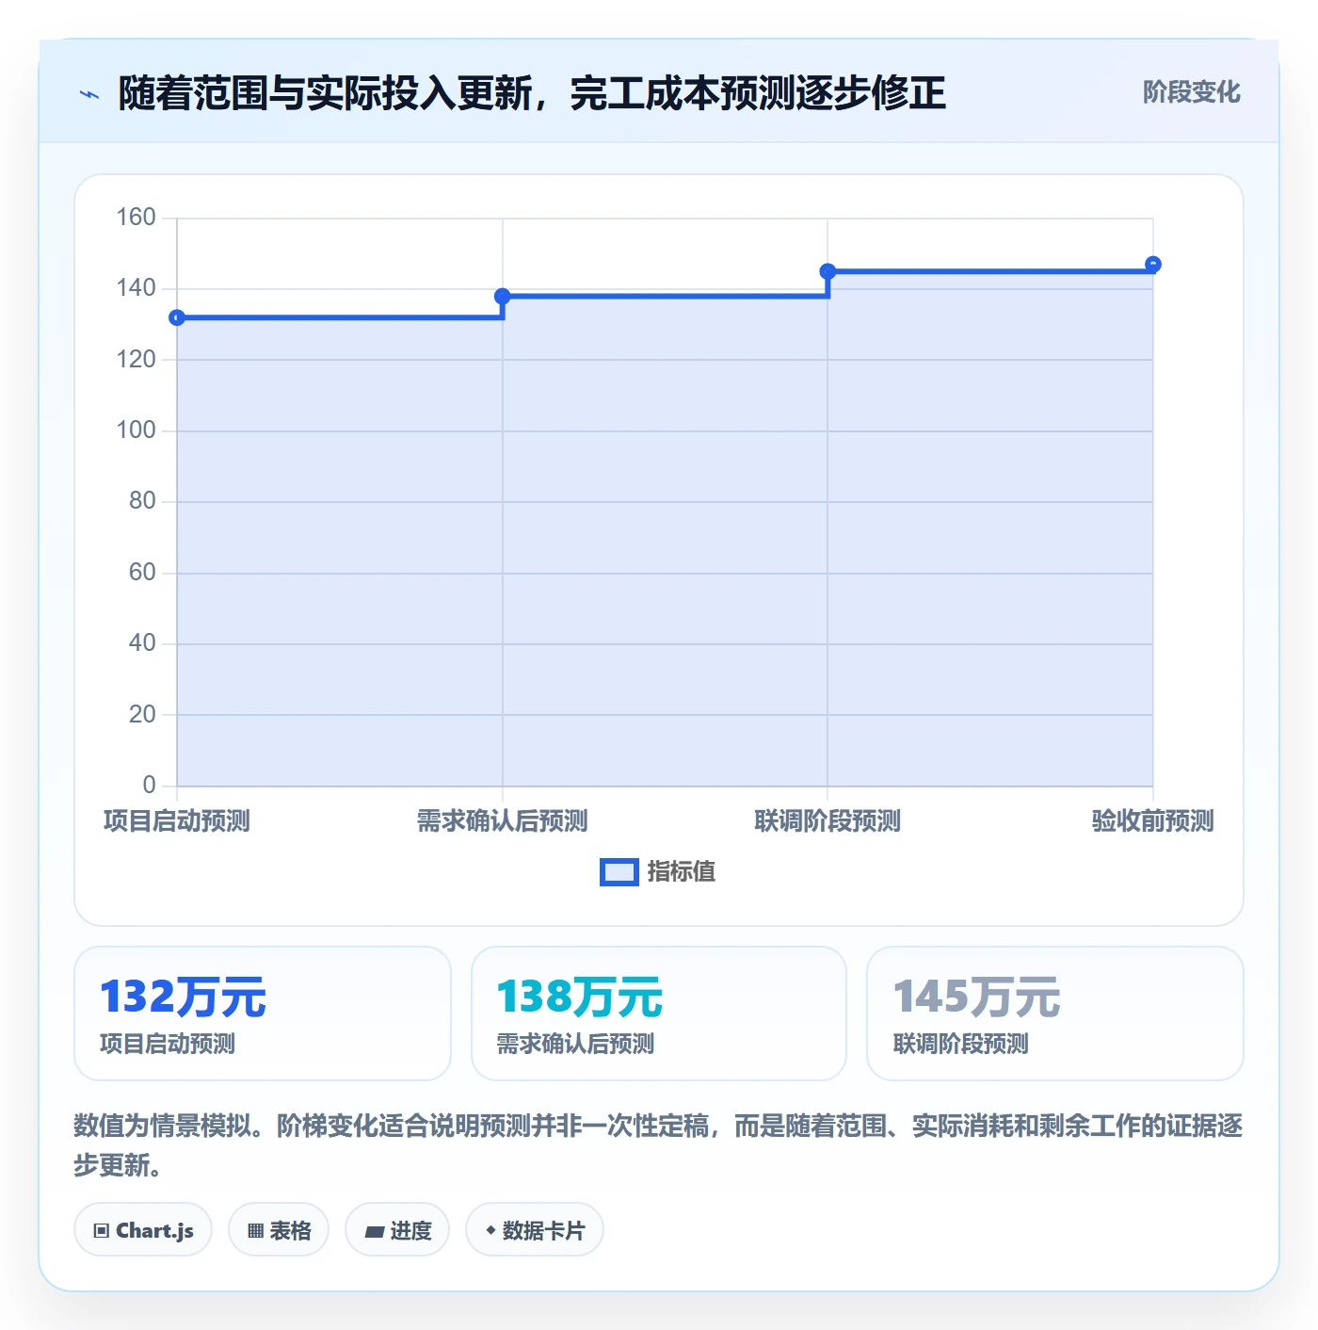Click the 联调阶段预测 x-axis label
1318x1330 pixels.
[x=828, y=821]
